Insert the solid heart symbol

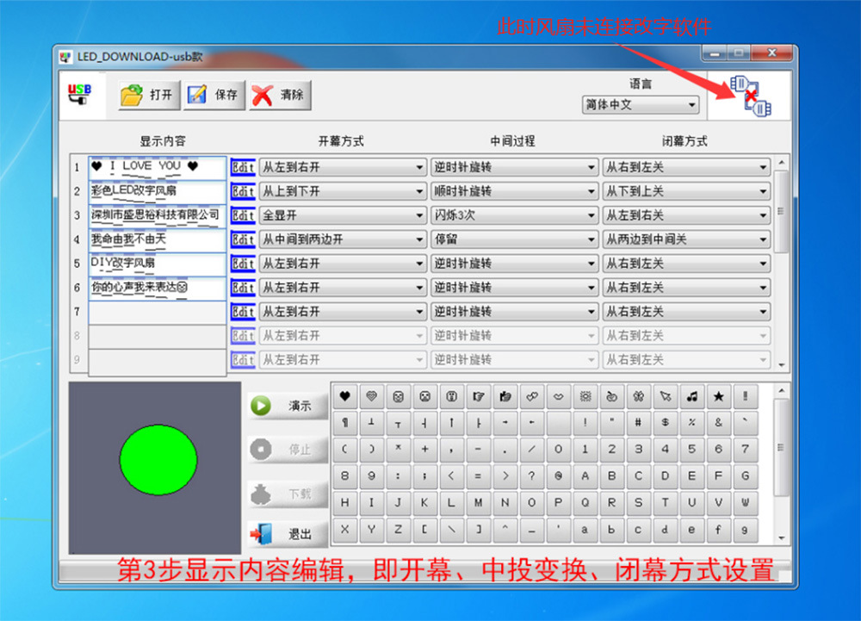(345, 396)
